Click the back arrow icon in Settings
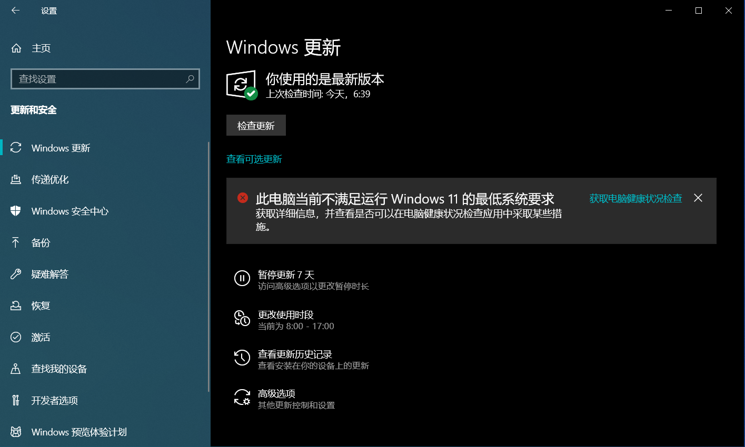Viewport: 745px width, 447px height. point(15,11)
